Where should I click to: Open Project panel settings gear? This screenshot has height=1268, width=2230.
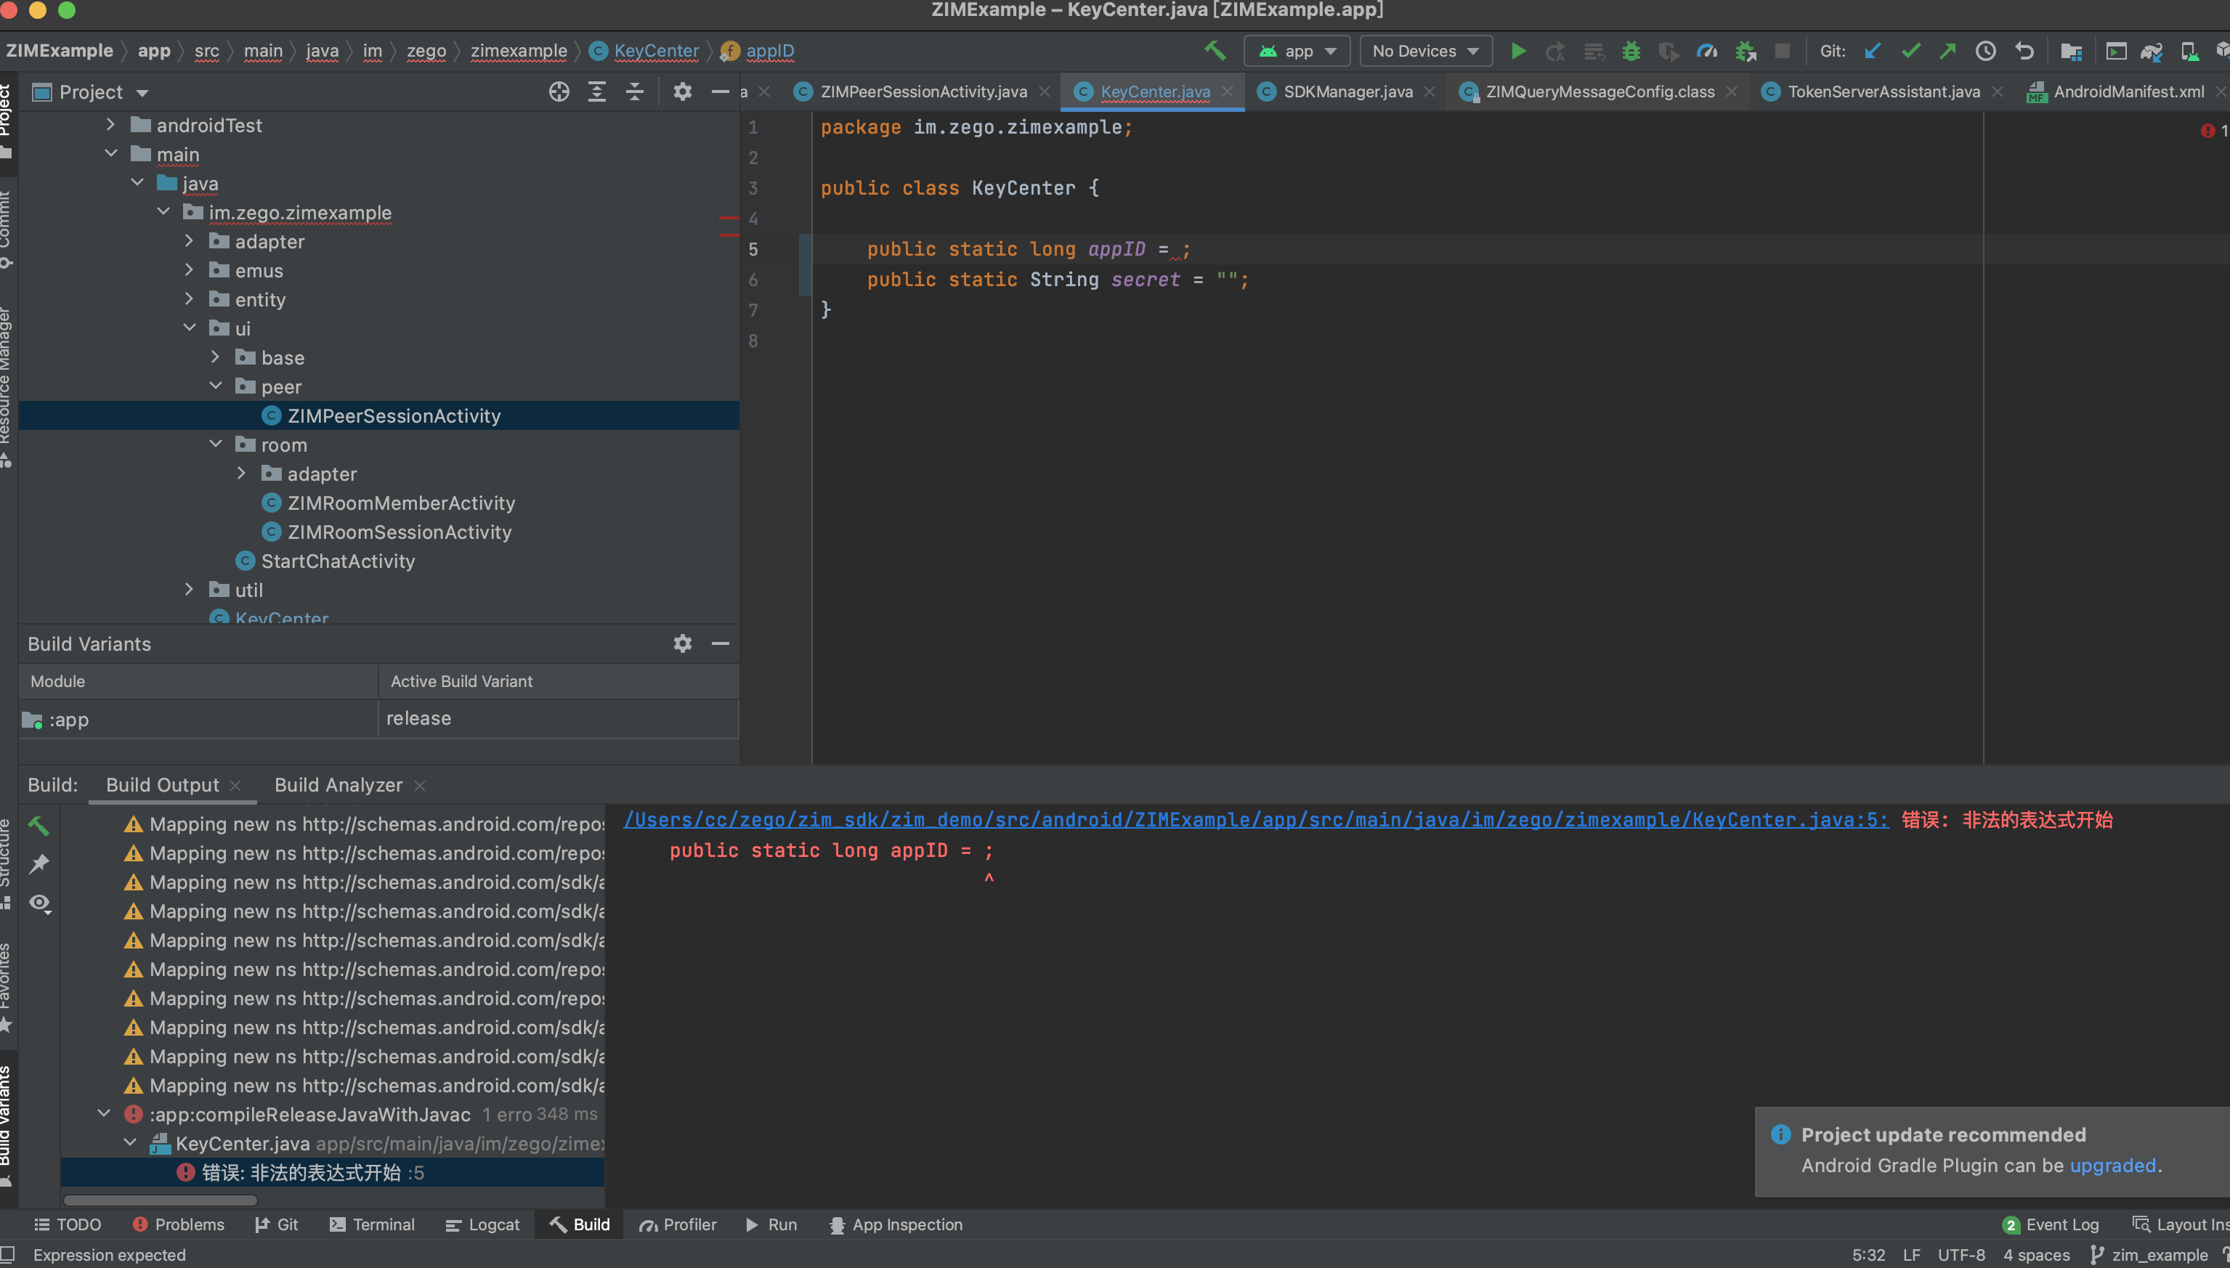[682, 92]
